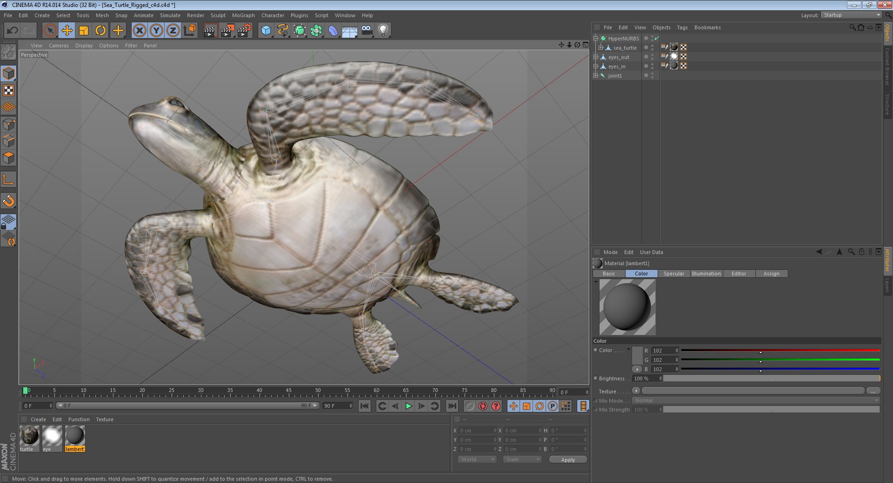Expand the joint1 tree node

(x=596, y=75)
